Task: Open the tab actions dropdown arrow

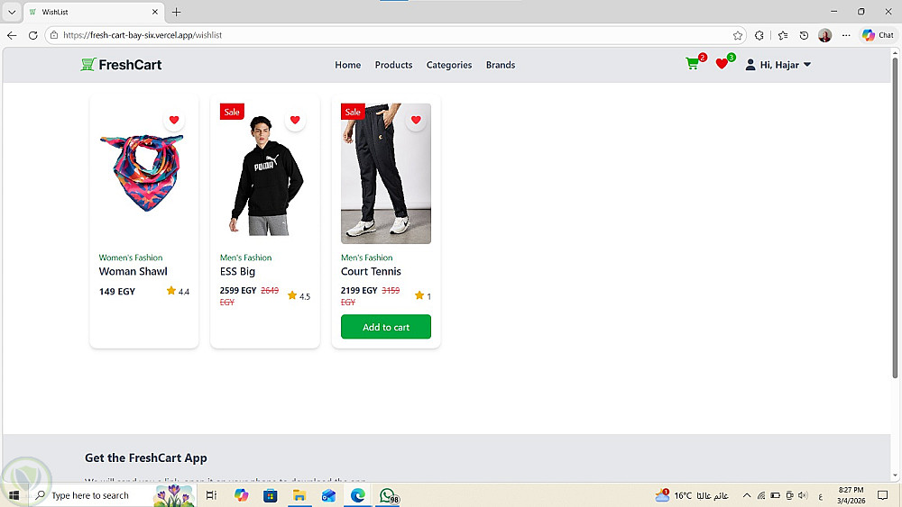Action: coord(12,12)
